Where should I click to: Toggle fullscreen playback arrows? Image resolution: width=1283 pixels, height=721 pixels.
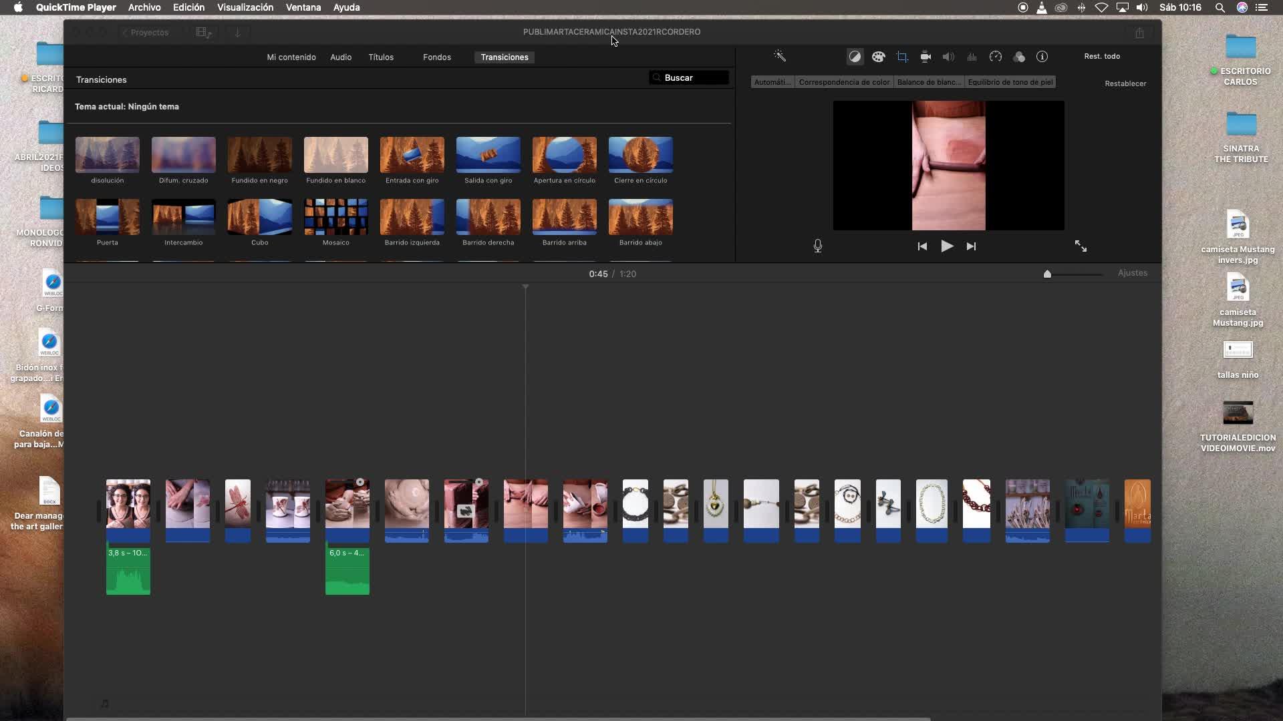tap(1081, 246)
